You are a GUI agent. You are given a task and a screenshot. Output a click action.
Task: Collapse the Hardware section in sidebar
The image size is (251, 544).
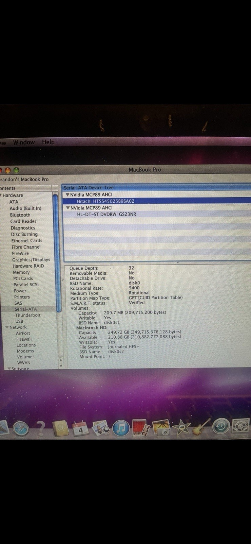(1, 195)
